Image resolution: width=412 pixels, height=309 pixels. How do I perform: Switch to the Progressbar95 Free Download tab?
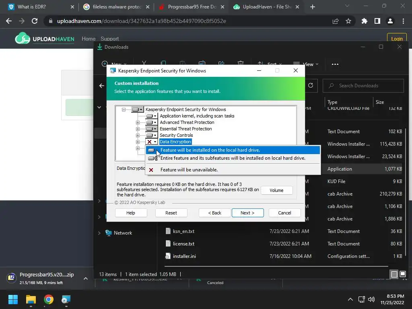click(191, 7)
